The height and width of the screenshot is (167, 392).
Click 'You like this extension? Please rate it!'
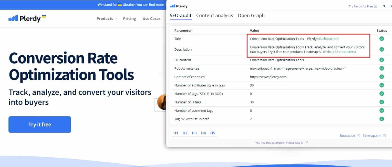coord(281,143)
